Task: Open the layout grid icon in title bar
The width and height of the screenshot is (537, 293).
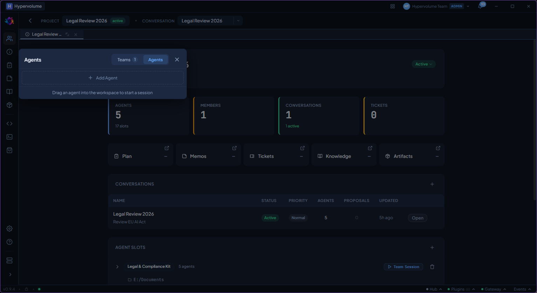Action: [x=393, y=6]
